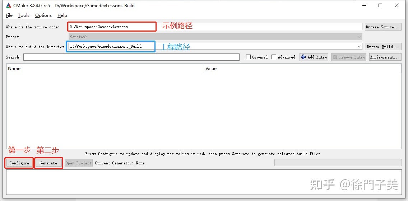The image size is (408, 201).
Task: Expand the build binaries path dropdown arrow
Action: (359, 47)
